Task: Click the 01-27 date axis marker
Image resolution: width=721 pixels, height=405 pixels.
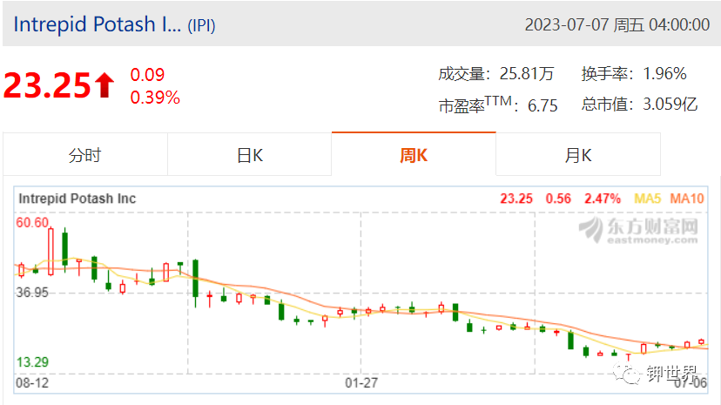Action: 361,382
